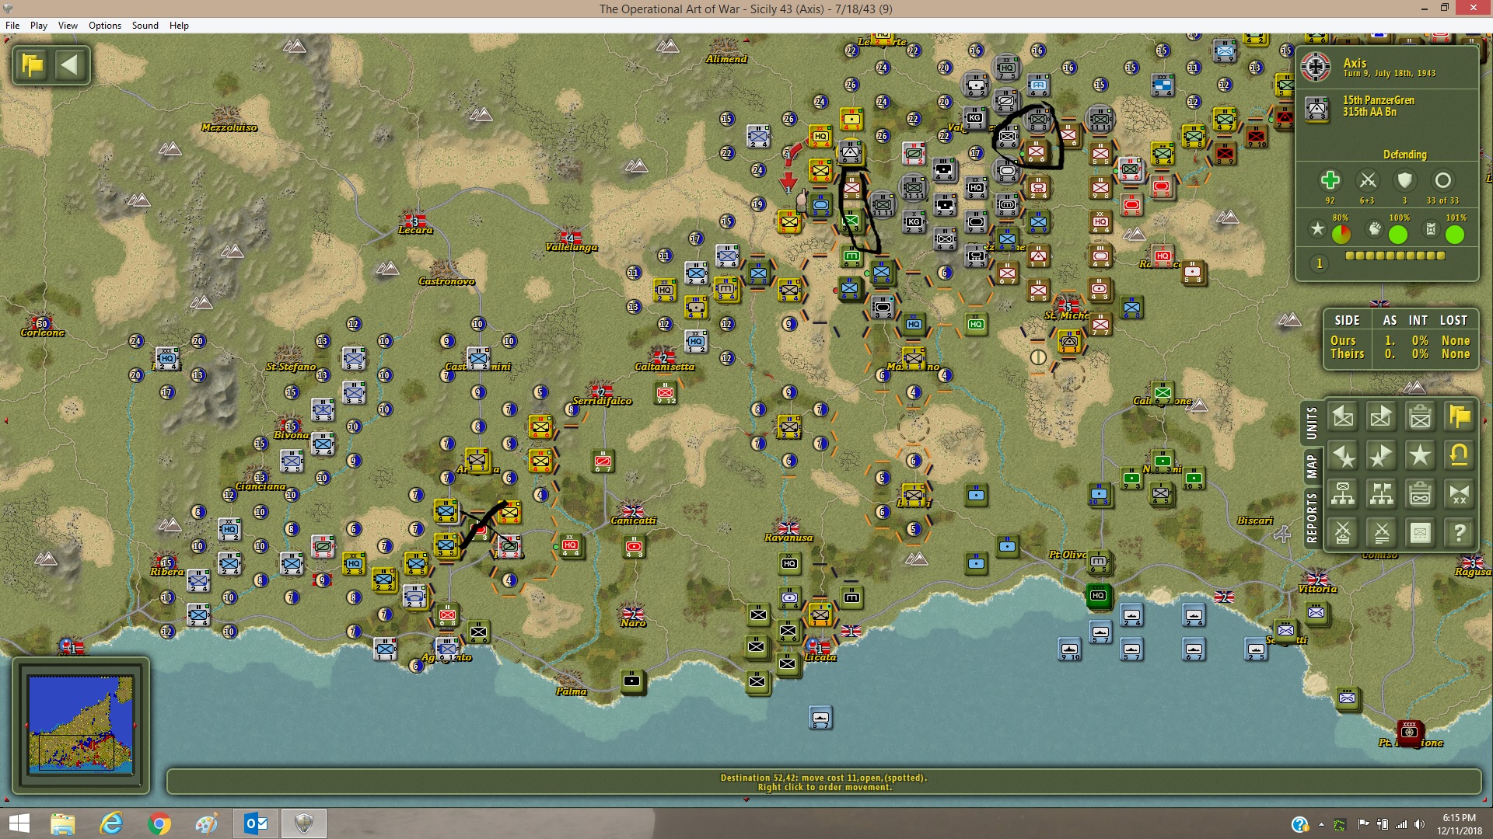Image resolution: width=1493 pixels, height=839 pixels.
Task: Open the Windows Start button
Action: tap(19, 823)
